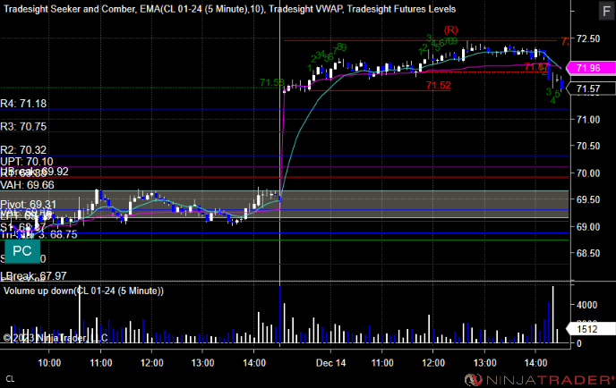Click the F icon in top-right corner
The width and height of the screenshot is (616, 388).
tap(606, 11)
